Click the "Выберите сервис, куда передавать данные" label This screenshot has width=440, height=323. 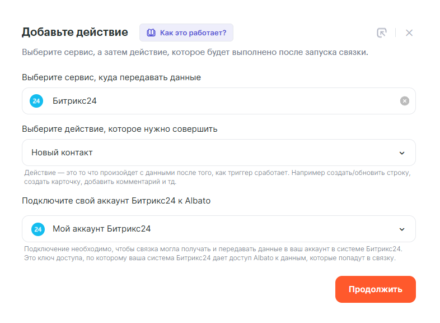coord(111,77)
